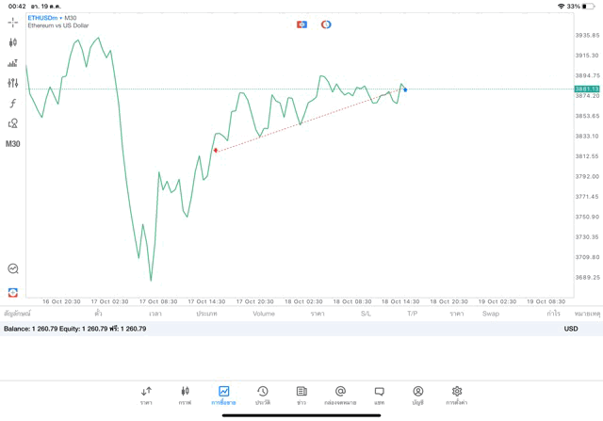Switch to the ราคา quotes tab
This screenshot has height=421, width=603.
click(146, 395)
